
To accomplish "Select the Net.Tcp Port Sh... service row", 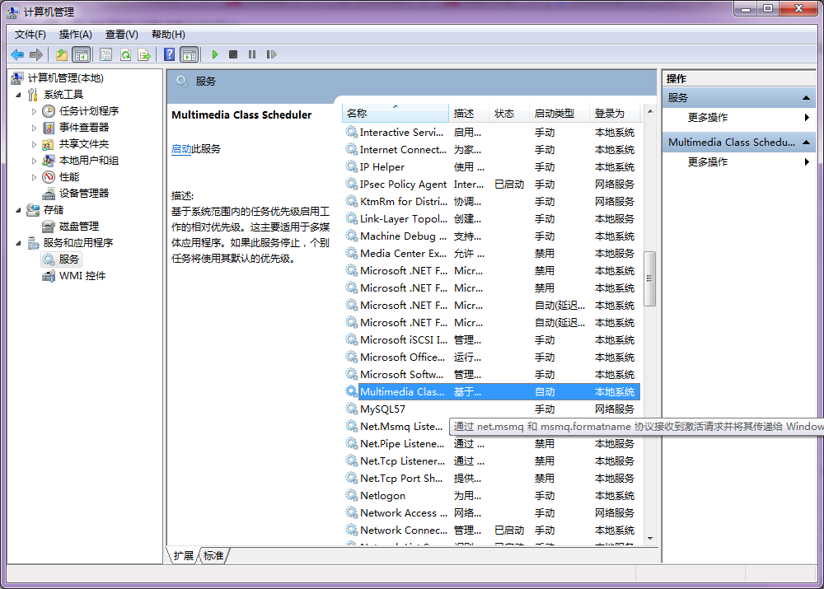I will pos(491,478).
